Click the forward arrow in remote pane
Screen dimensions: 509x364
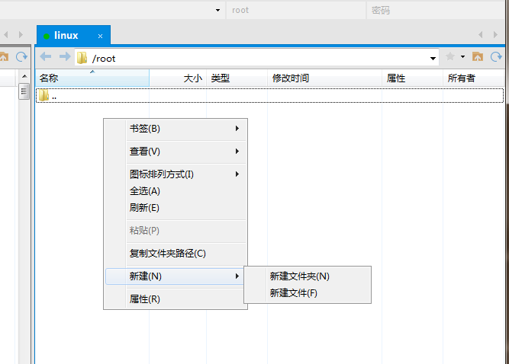tap(64, 57)
